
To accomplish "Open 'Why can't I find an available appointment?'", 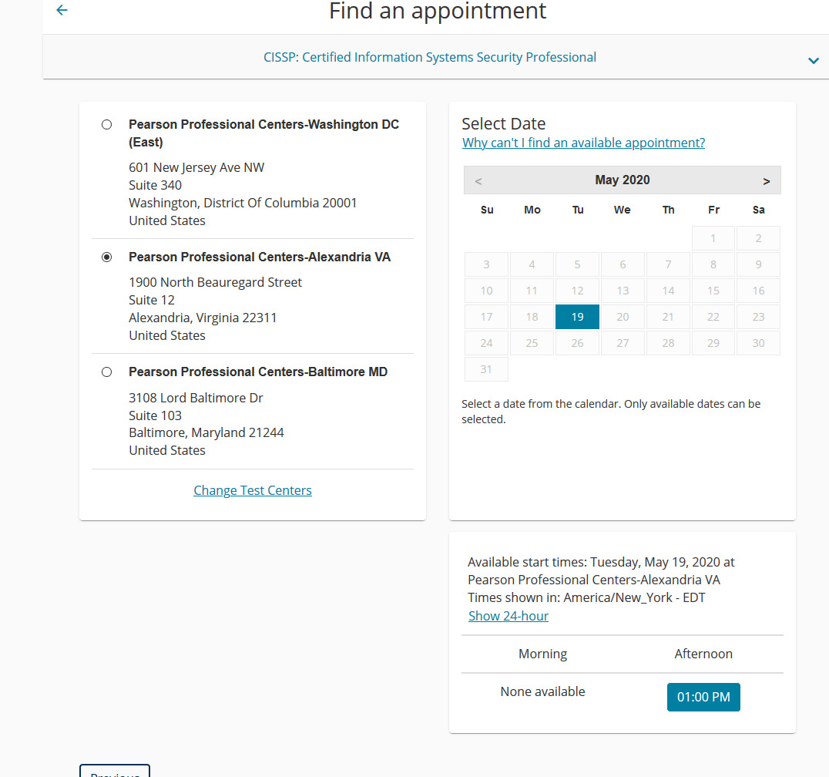I will coord(583,143).
